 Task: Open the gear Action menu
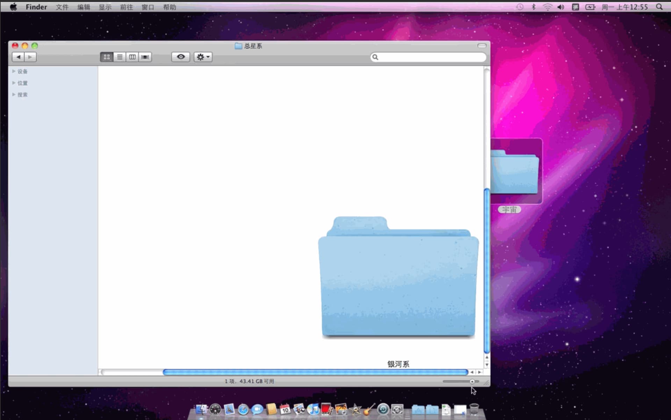coord(203,57)
